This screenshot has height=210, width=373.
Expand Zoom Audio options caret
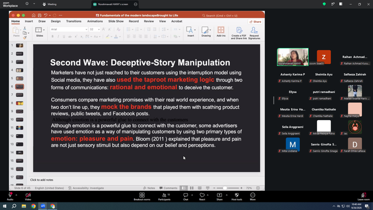[16, 195]
